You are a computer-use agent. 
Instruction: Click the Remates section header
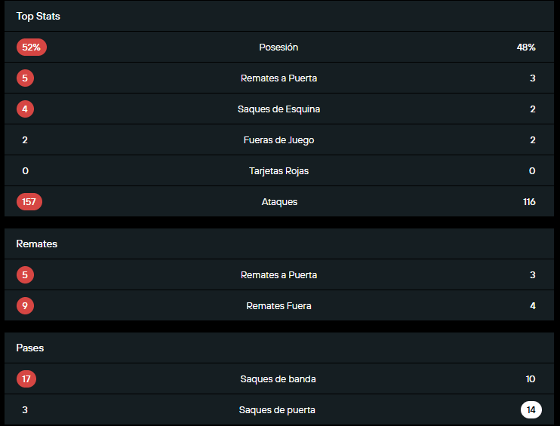(x=37, y=244)
